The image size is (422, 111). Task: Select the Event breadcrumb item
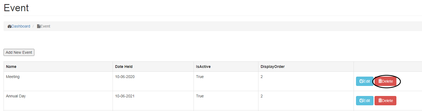tap(45, 26)
